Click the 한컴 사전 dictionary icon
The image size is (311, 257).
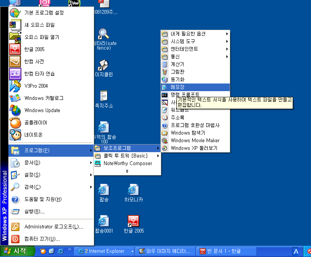point(15,61)
